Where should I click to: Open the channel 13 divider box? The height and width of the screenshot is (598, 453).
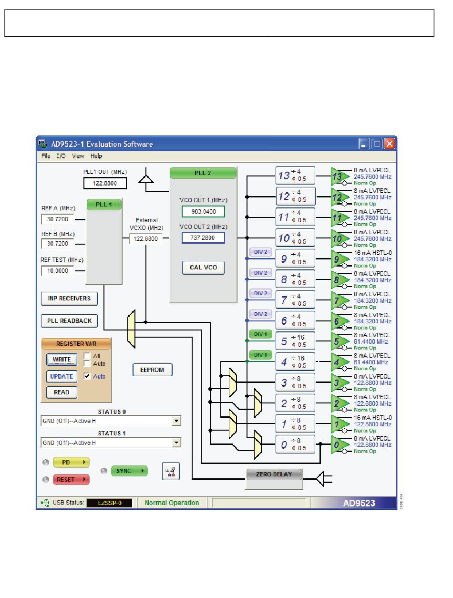pyautogui.click(x=295, y=176)
